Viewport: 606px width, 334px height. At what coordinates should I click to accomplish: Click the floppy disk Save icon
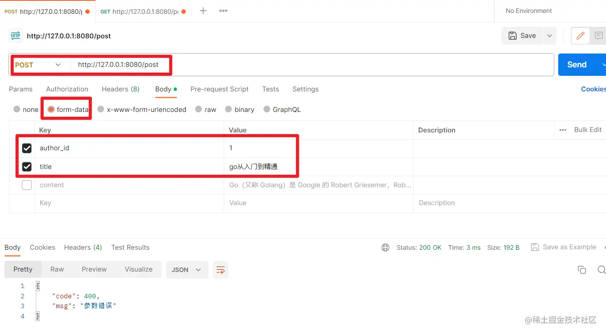[512, 36]
